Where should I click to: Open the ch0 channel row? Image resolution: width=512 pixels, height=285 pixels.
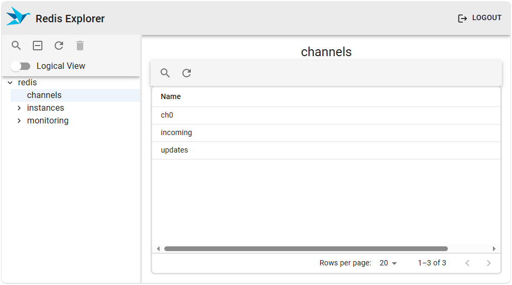[x=167, y=115]
